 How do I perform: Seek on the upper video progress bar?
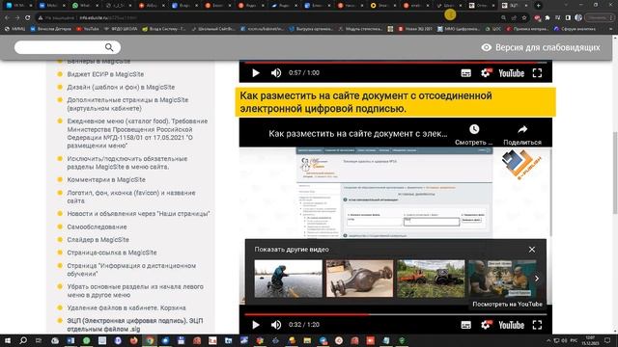(x=396, y=63)
